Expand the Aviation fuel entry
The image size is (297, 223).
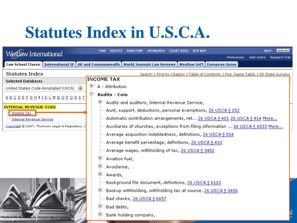(100, 158)
